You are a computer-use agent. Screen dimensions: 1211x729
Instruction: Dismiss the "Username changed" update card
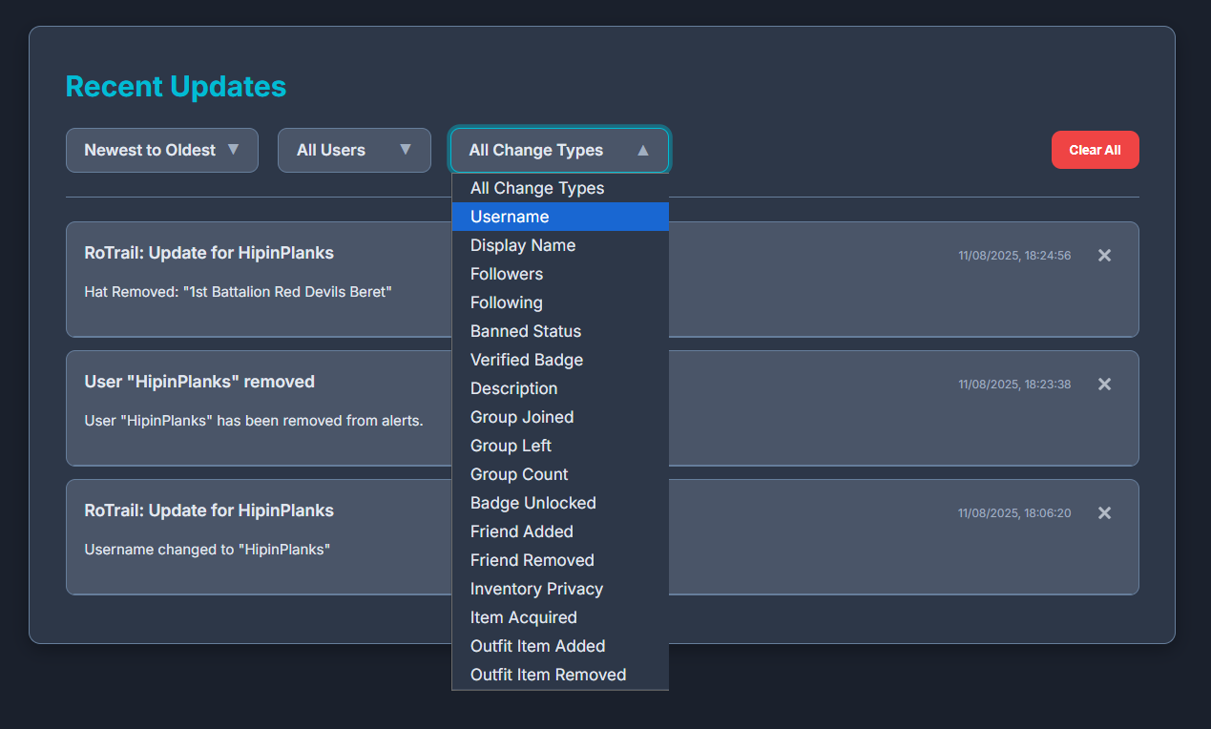1104,512
